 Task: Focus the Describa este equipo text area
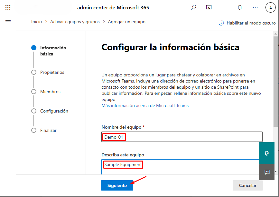tap(180, 167)
